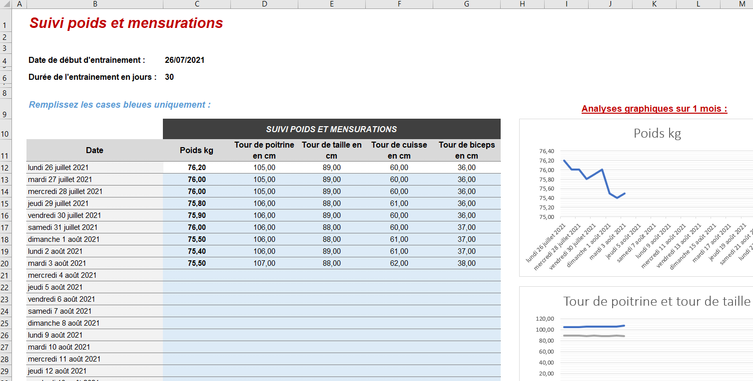
Task: Select the training duration cell showing 30
Action: tap(169, 77)
